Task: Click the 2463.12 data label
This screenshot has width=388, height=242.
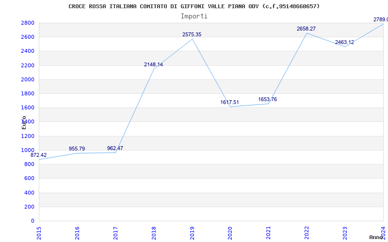Action: point(344,42)
